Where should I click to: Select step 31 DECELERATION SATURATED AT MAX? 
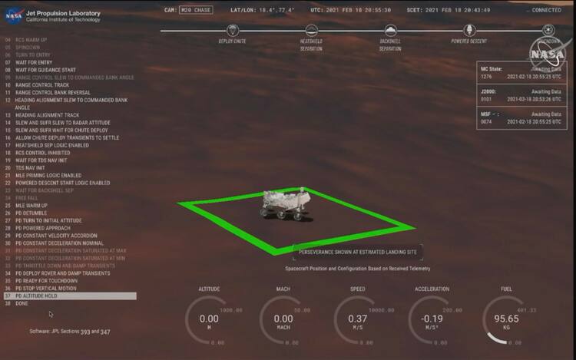click(x=66, y=251)
